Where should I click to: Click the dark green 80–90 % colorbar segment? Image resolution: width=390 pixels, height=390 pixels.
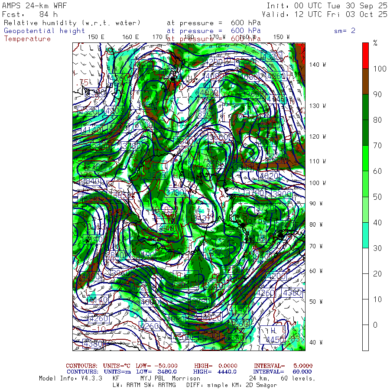[365, 107]
